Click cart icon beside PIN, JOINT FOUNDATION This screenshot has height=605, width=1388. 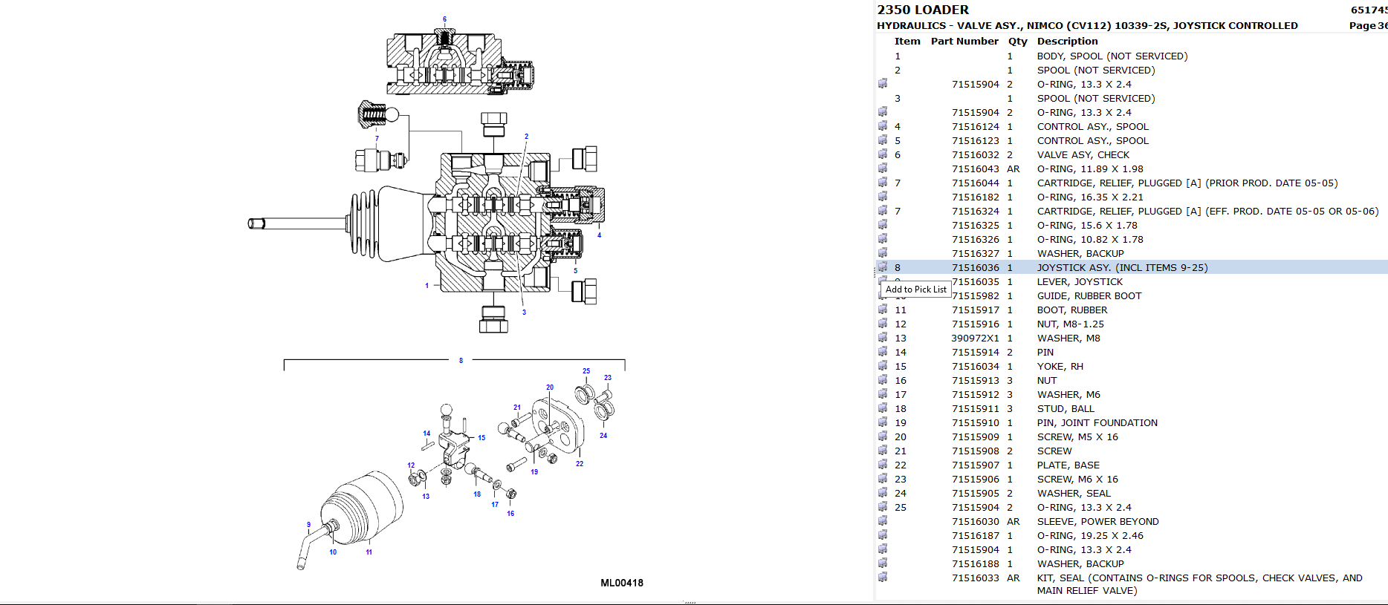tap(883, 422)
